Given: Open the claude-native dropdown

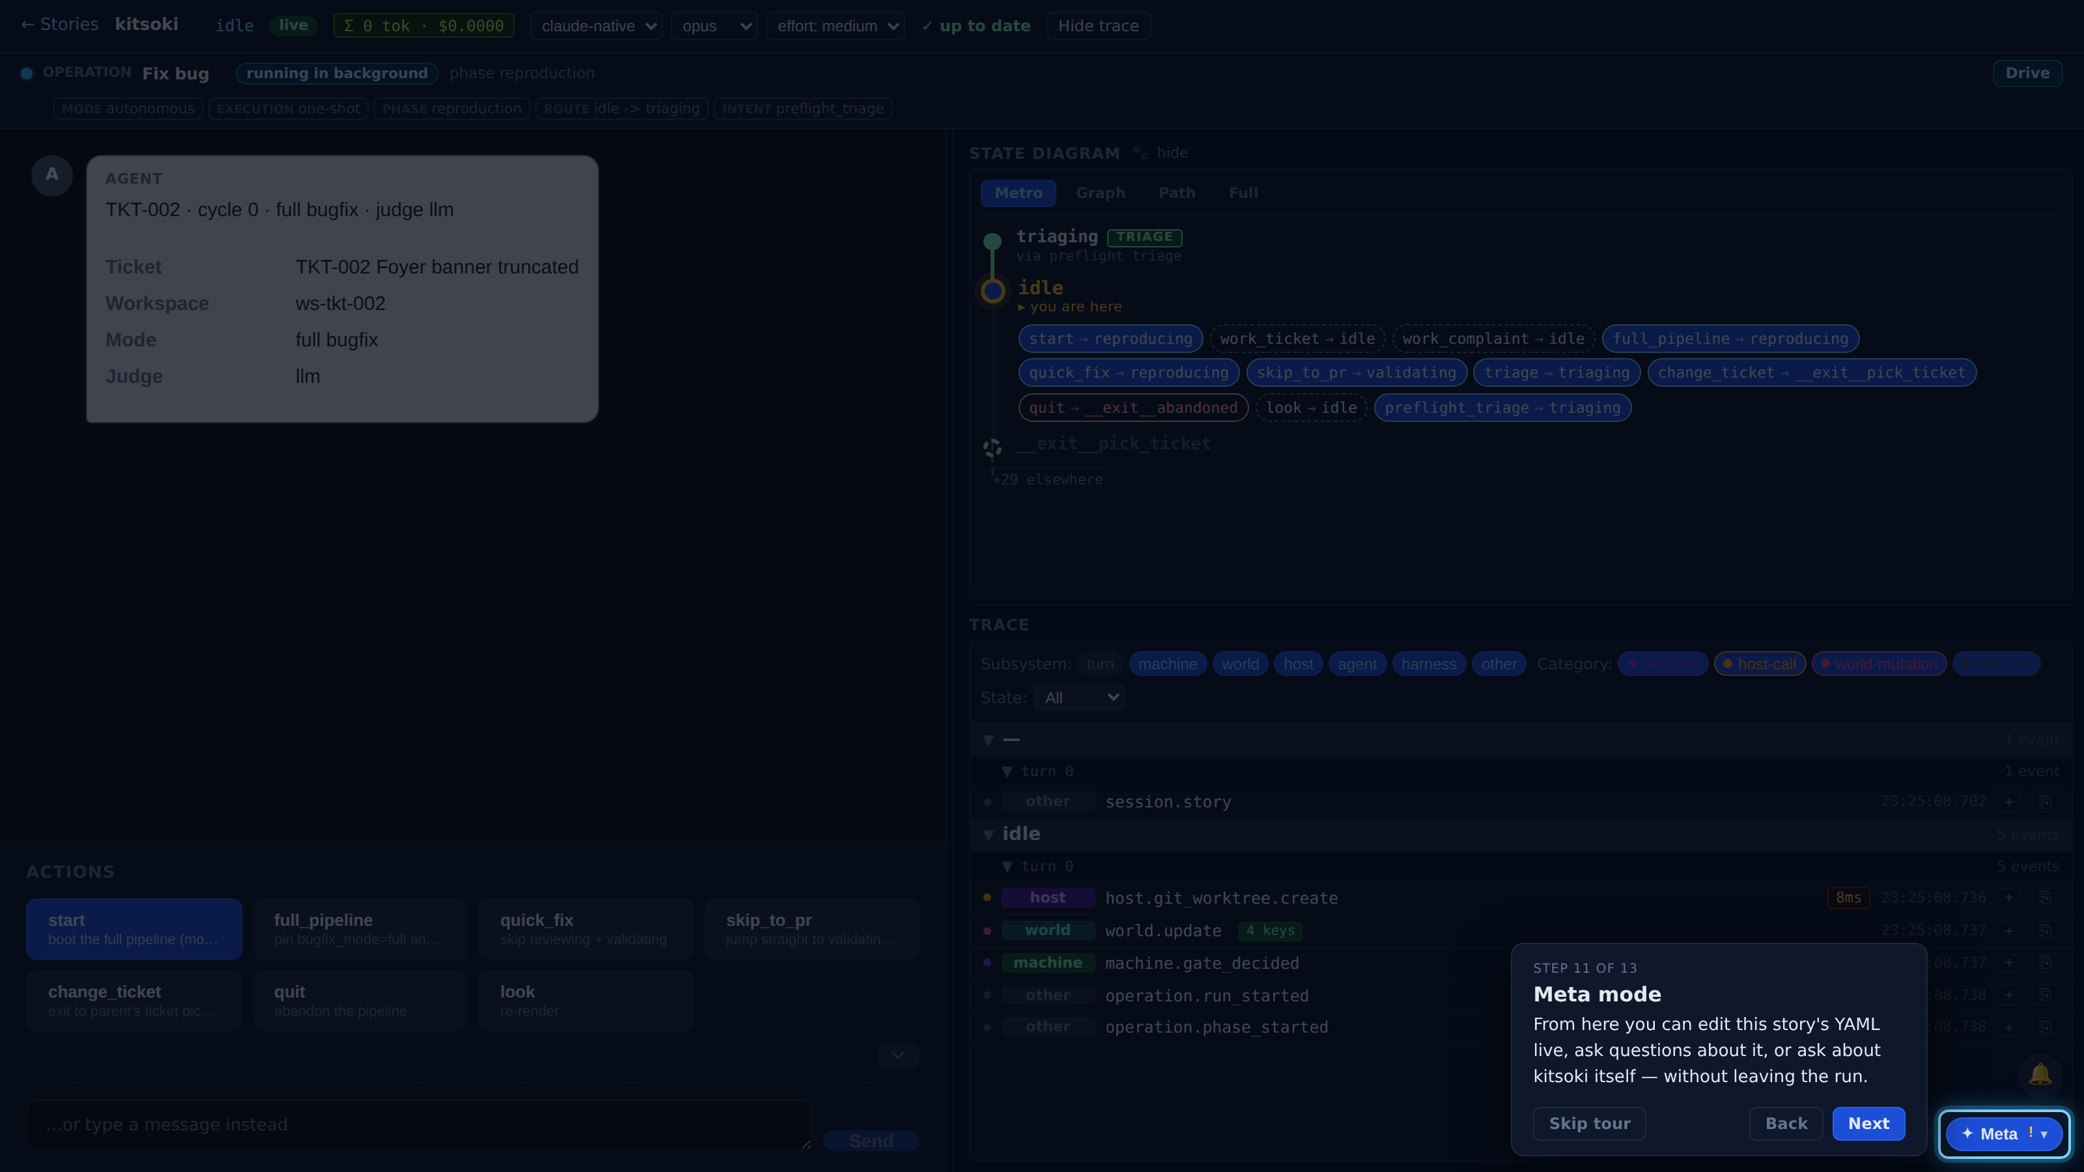Looking at the screenshot, I should [597, 26].
